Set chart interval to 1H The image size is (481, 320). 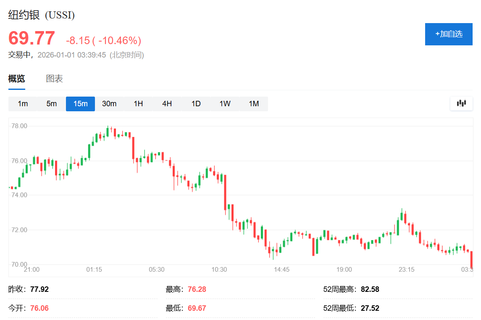point(138,104)
